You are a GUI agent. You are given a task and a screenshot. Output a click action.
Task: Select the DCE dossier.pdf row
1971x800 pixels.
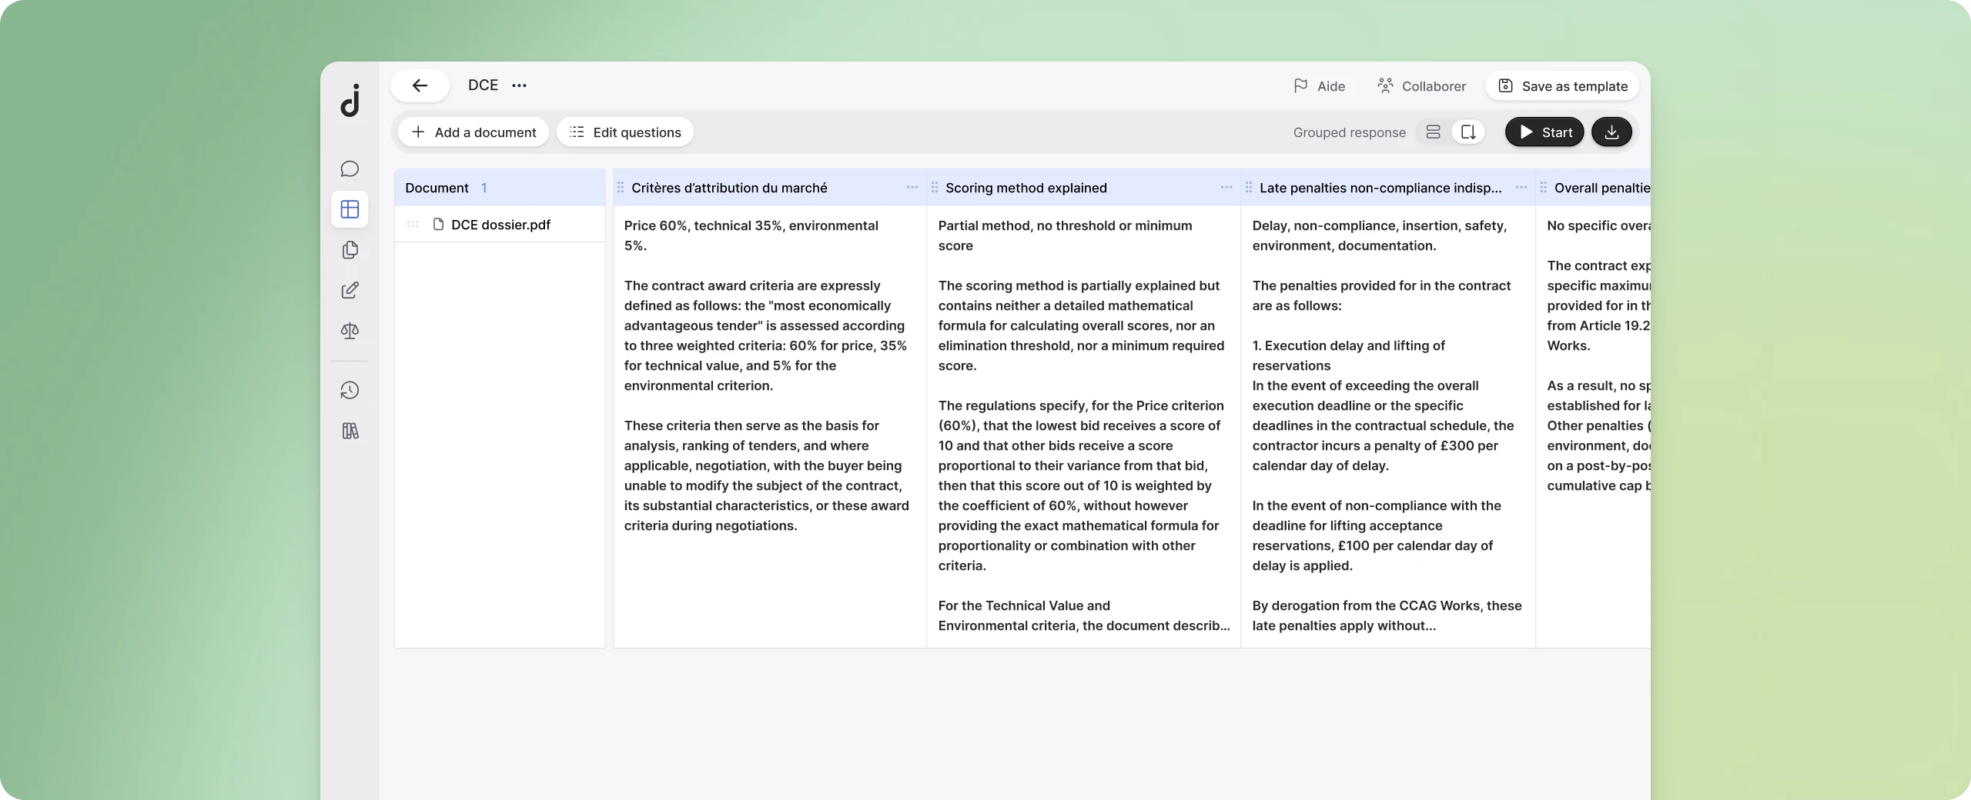click(x=500, y=225)
